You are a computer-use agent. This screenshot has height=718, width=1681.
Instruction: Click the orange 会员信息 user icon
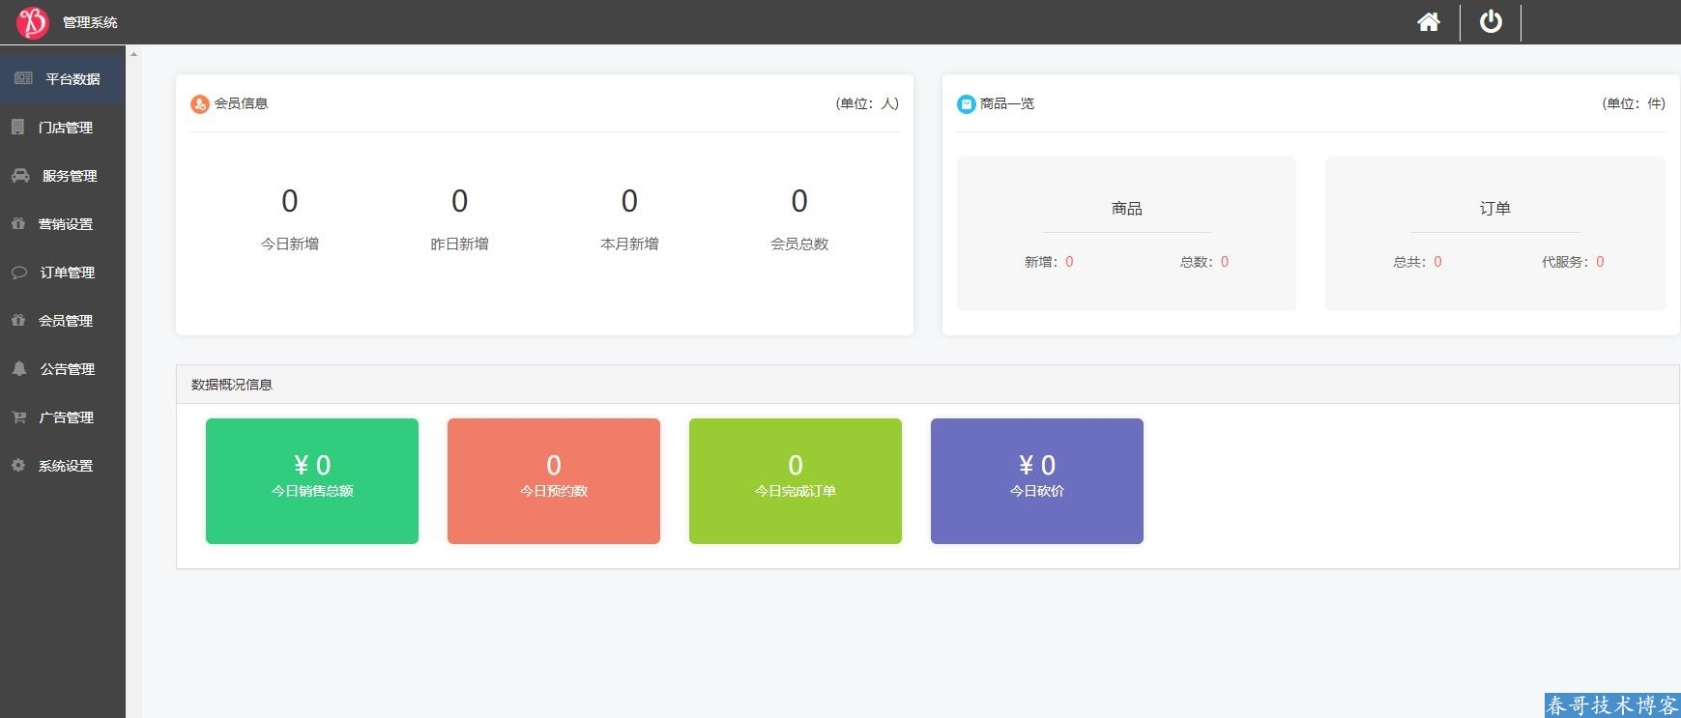point(200,104)
